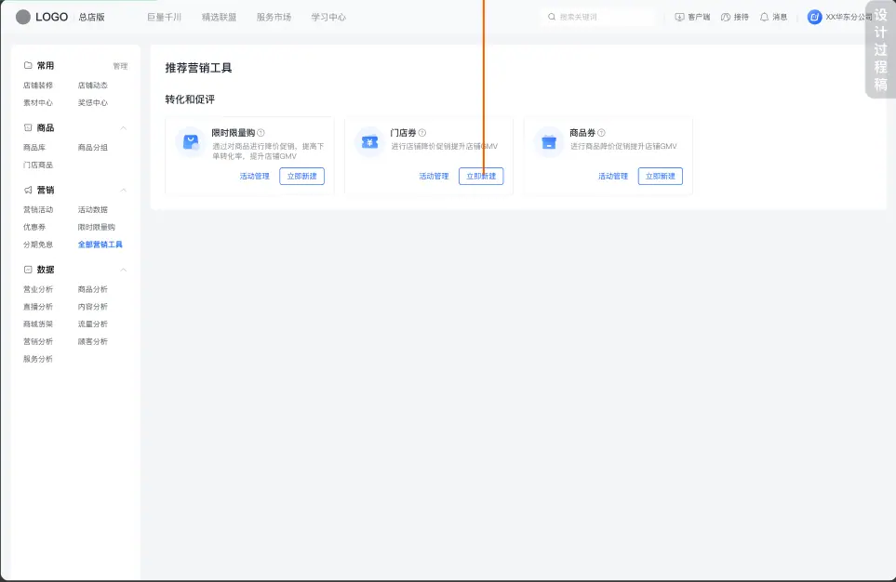Open 营销活动 in the sidebar
Image resolution: width=896 pixels, height=582 pixels.
point(38,209)
